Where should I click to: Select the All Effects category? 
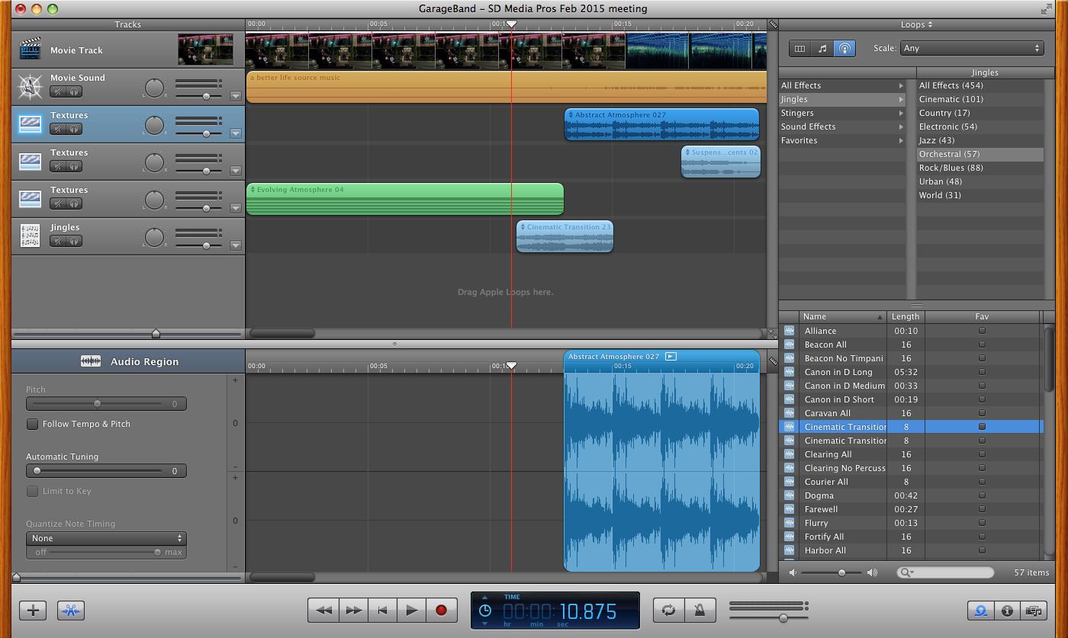[842, 85]
